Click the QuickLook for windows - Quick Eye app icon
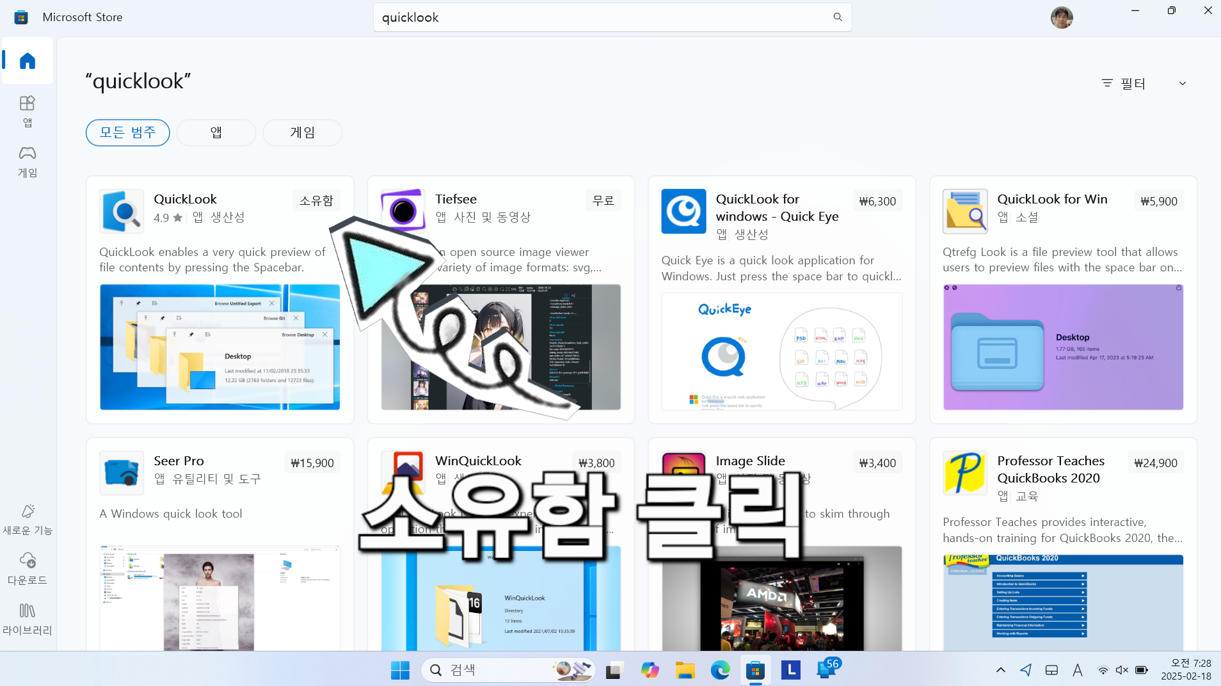This screenshot has width=1221, height=686. pos(683,211)
